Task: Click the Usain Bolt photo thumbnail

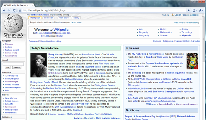Action: 192,61
